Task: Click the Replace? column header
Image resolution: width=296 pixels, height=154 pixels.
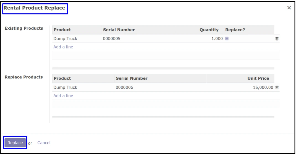Action: click(235, 30)
